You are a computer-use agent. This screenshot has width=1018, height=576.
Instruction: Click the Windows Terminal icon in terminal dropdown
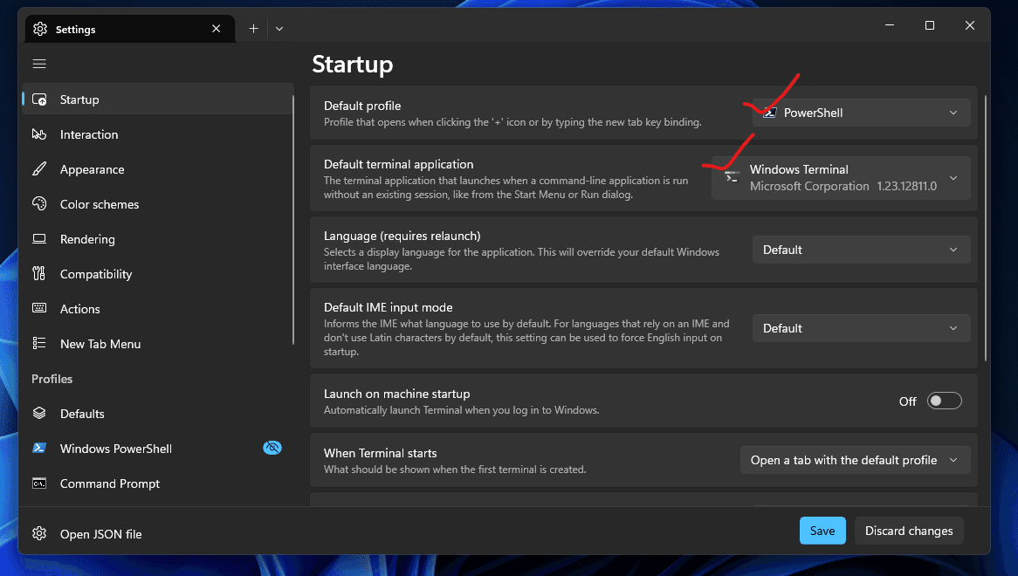(x=732, y=177)
